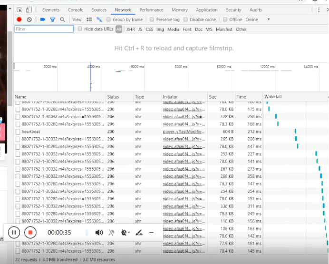Click the scroll-up arrow of page scrollbar
Viewport: 329px width, 264px height.
point(10,9)
